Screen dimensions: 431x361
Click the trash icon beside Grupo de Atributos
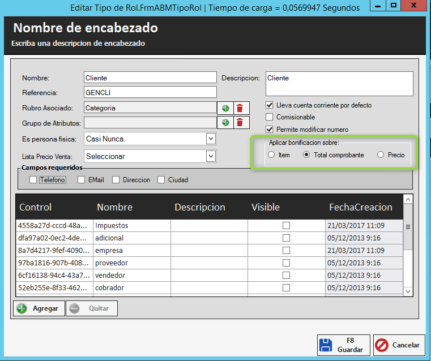[x=240, y=122]
